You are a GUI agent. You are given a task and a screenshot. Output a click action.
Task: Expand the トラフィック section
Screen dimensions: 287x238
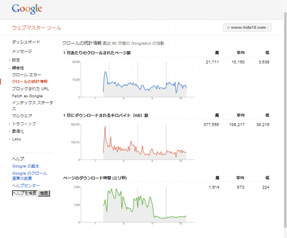click(24, 124)
